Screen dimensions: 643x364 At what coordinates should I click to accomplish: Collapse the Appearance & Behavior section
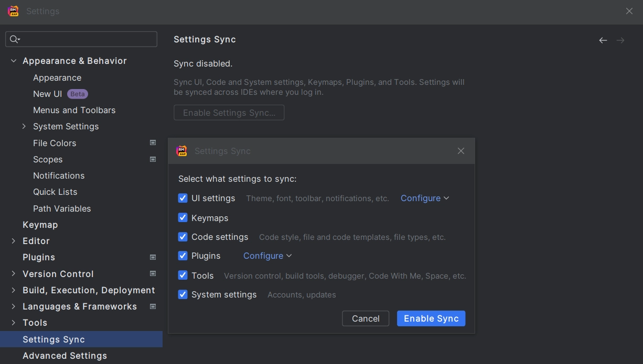[x=14, y=61]
